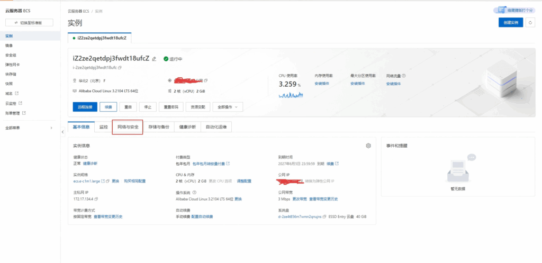
Task: Open 弹性网卡 in the sidebar
Action: 13,65
